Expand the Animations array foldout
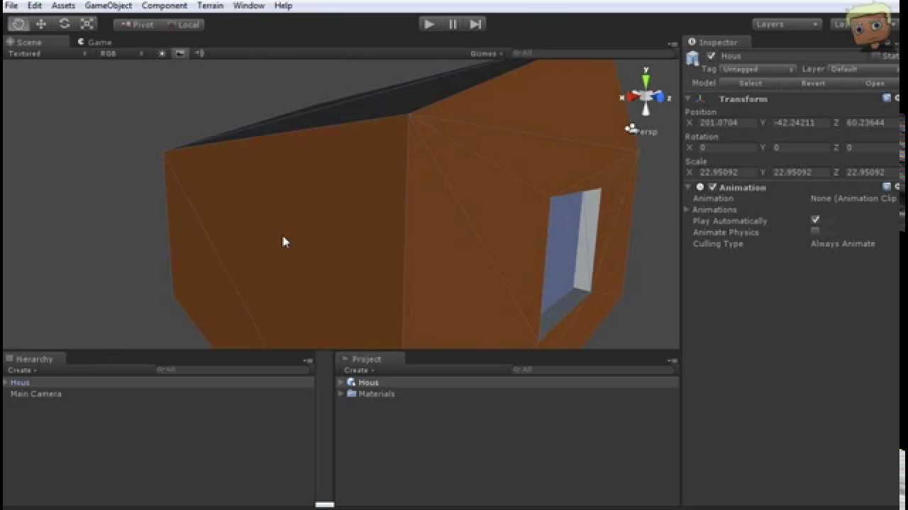This screenshot has height=510, width=908. click(x=687, y=210)
